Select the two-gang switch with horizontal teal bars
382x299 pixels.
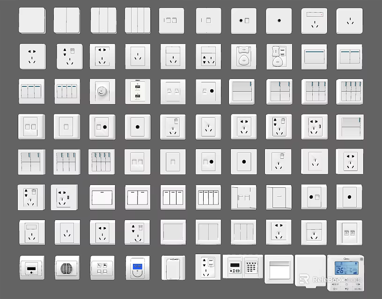(349, 57)
